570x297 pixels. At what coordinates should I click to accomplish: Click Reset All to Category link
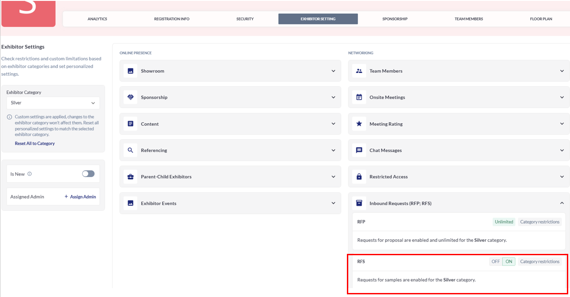(35, 144)
